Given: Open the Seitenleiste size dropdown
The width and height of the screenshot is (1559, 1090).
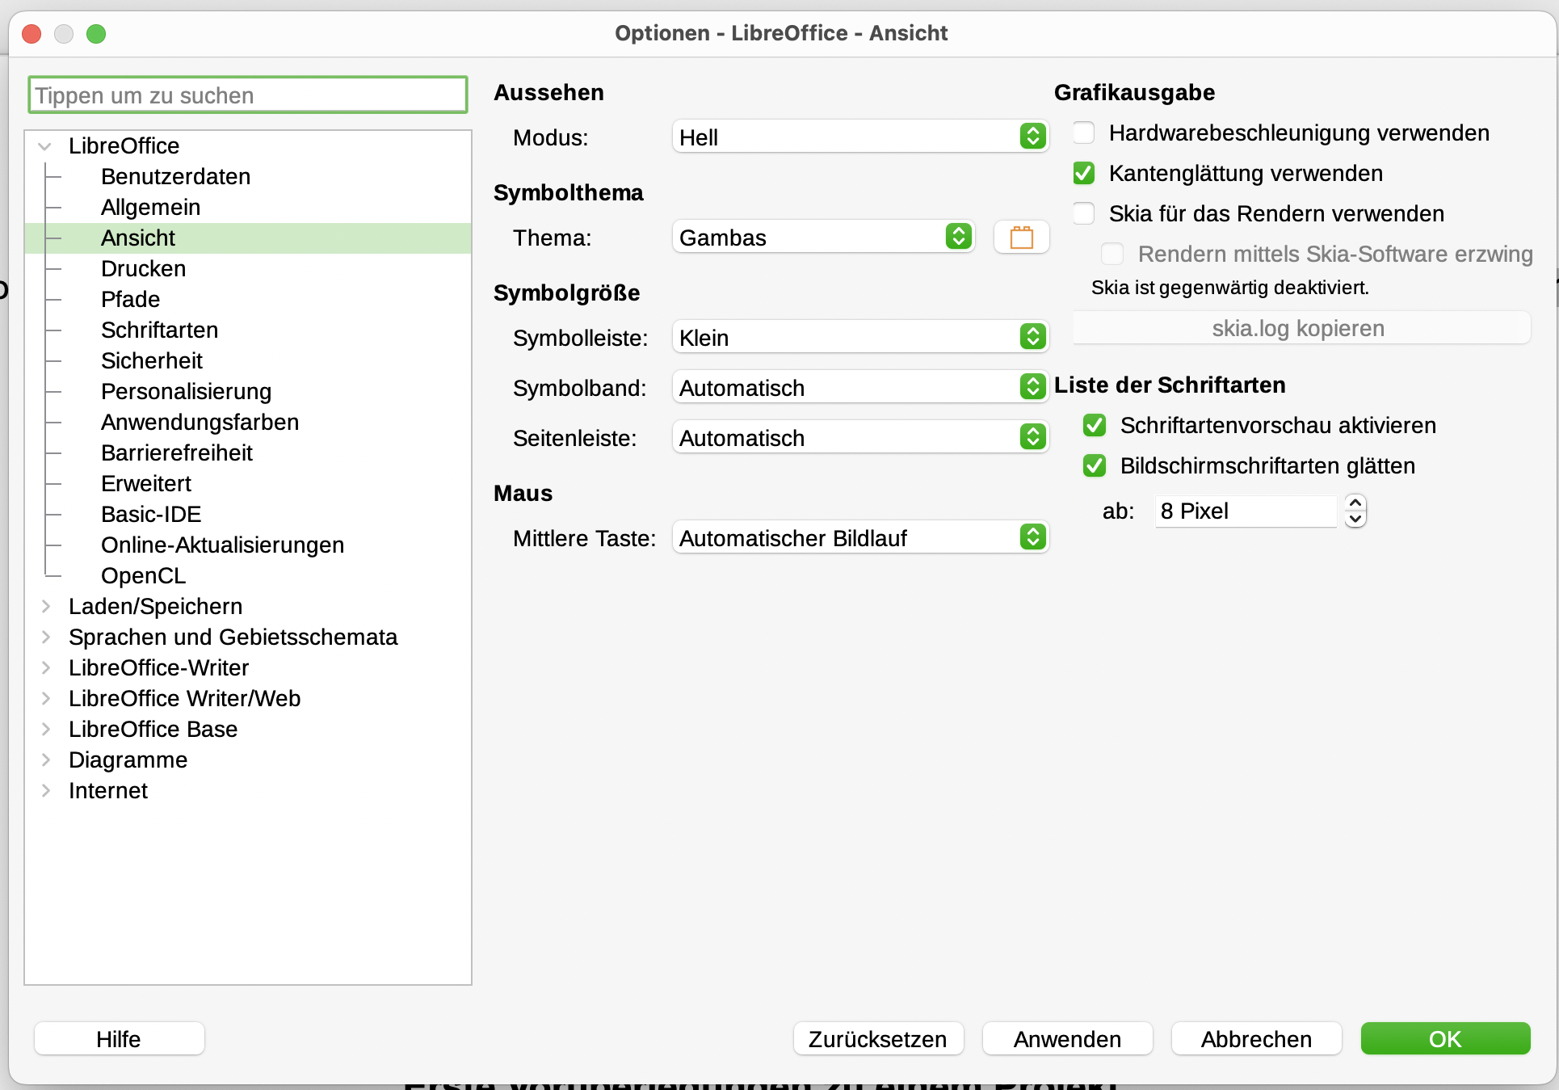Looking at the screenshot, I should click(x=860, y=438).
